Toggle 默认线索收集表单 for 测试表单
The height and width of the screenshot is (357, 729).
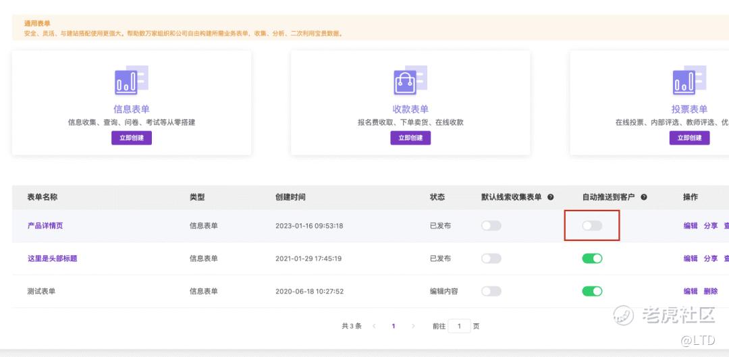click(x=491, y=292)
